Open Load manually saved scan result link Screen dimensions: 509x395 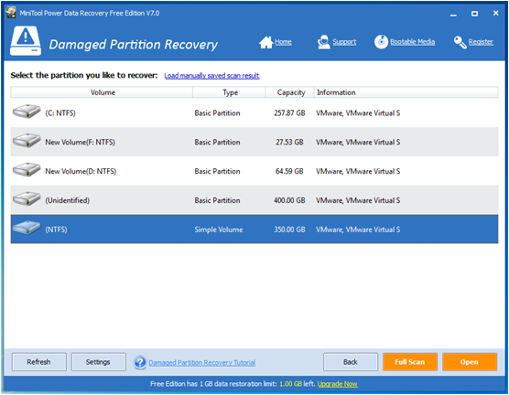click(x=211, y=76)
